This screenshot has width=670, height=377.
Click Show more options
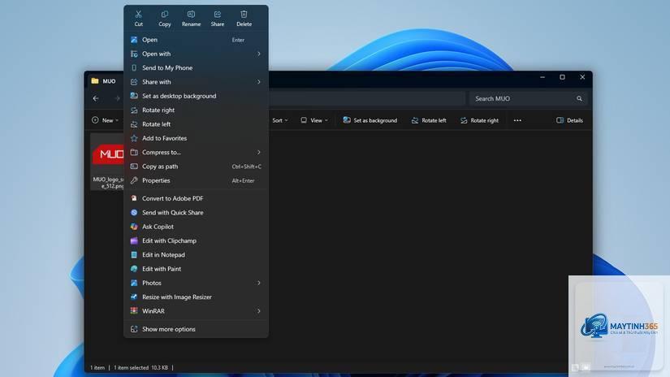[197, 329]
